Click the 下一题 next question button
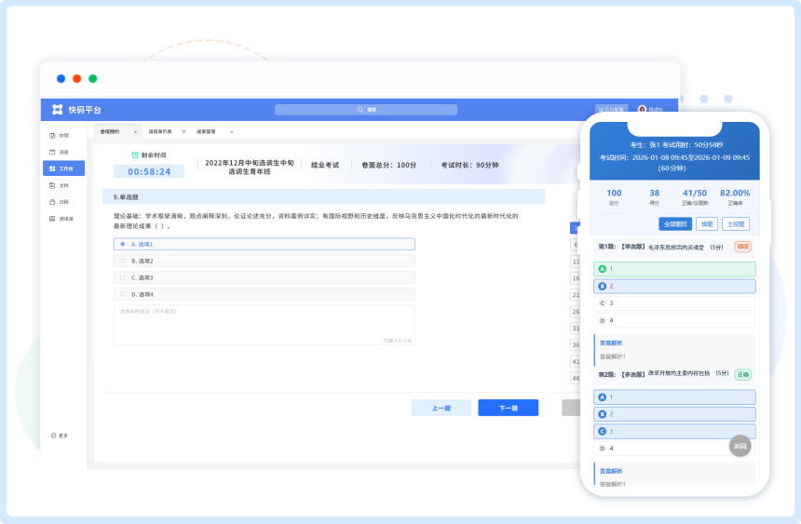The image size is (801, 524). pos(508,408)
